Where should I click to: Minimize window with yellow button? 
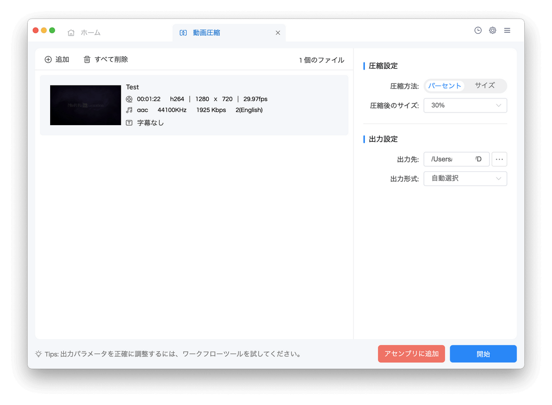(x=44, y=30)
